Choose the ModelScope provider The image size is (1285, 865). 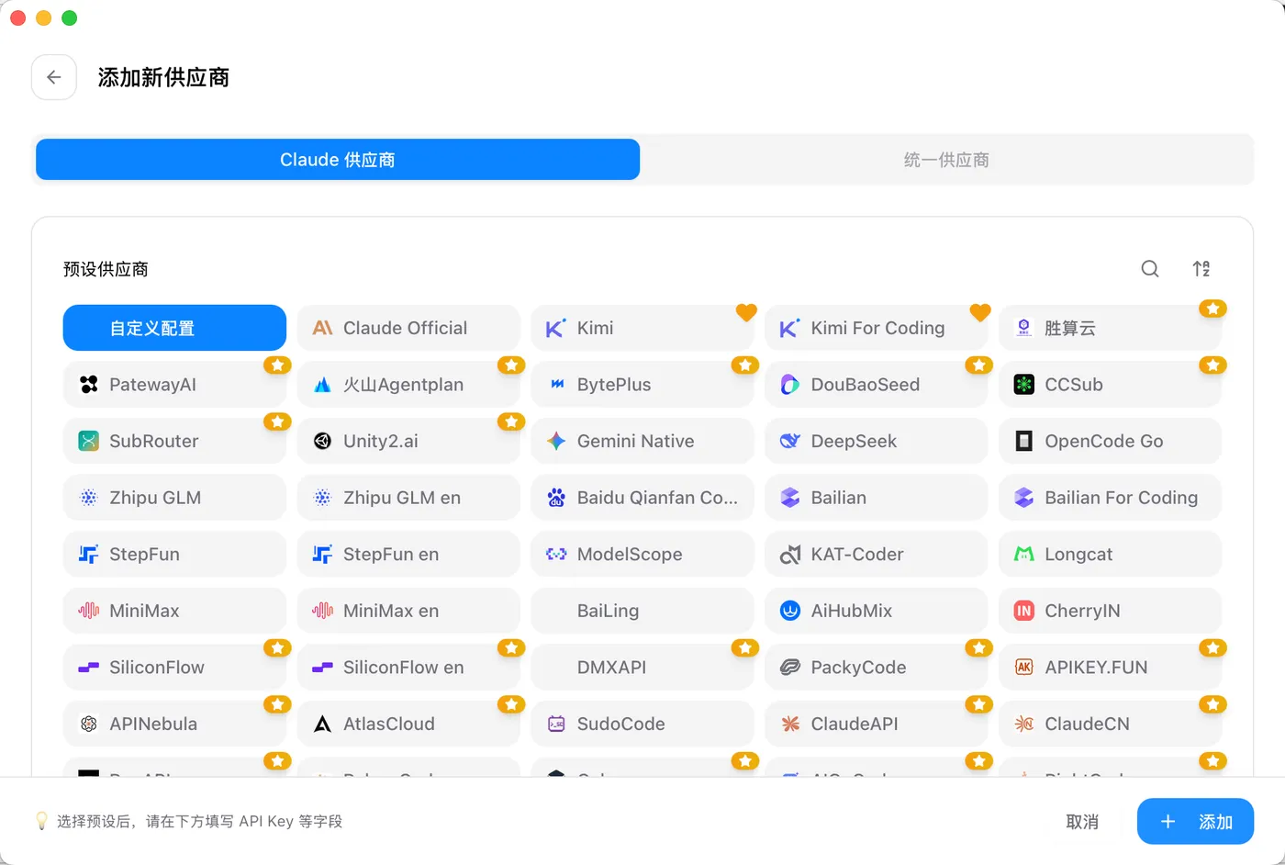642,555
